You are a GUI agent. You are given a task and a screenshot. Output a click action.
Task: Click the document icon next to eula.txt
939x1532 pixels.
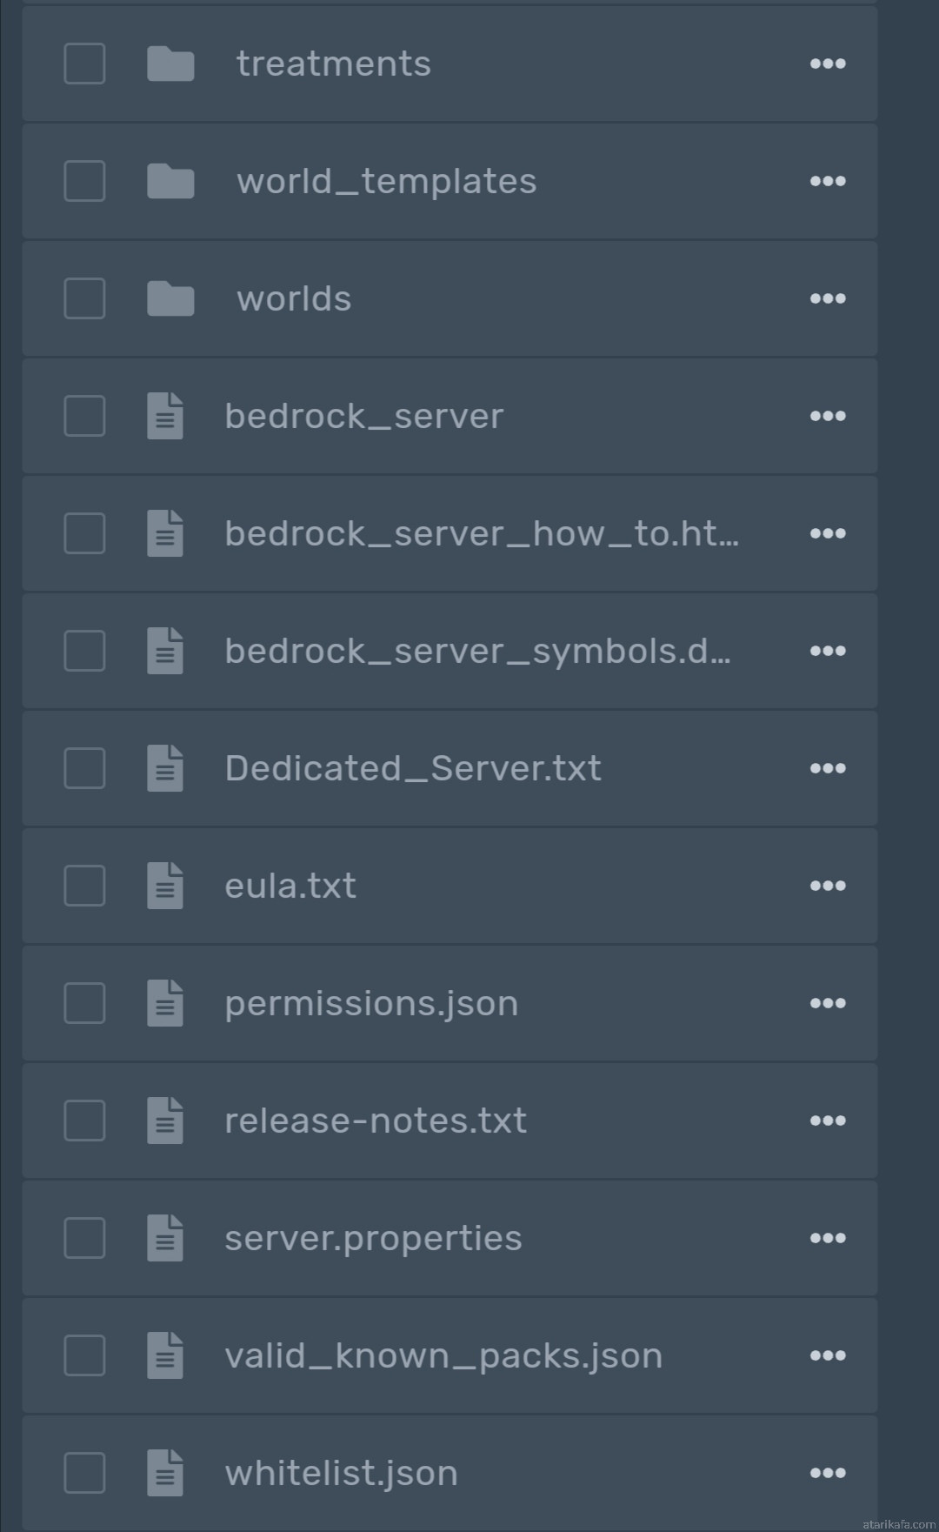(x=165, y=886)
